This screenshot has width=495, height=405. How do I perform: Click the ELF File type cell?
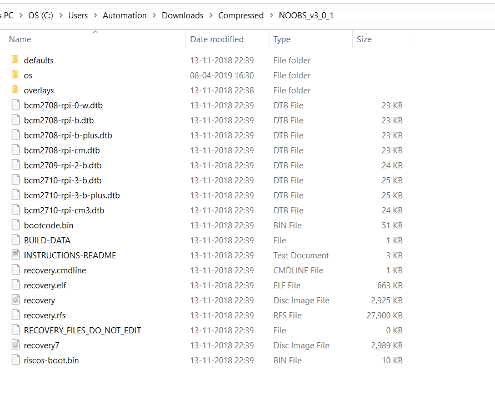click(x=287, y=286)
